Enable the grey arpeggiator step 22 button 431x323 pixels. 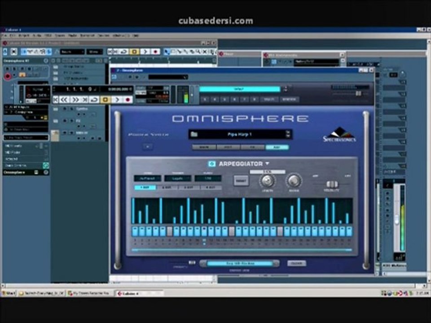(x=280, y=231)
